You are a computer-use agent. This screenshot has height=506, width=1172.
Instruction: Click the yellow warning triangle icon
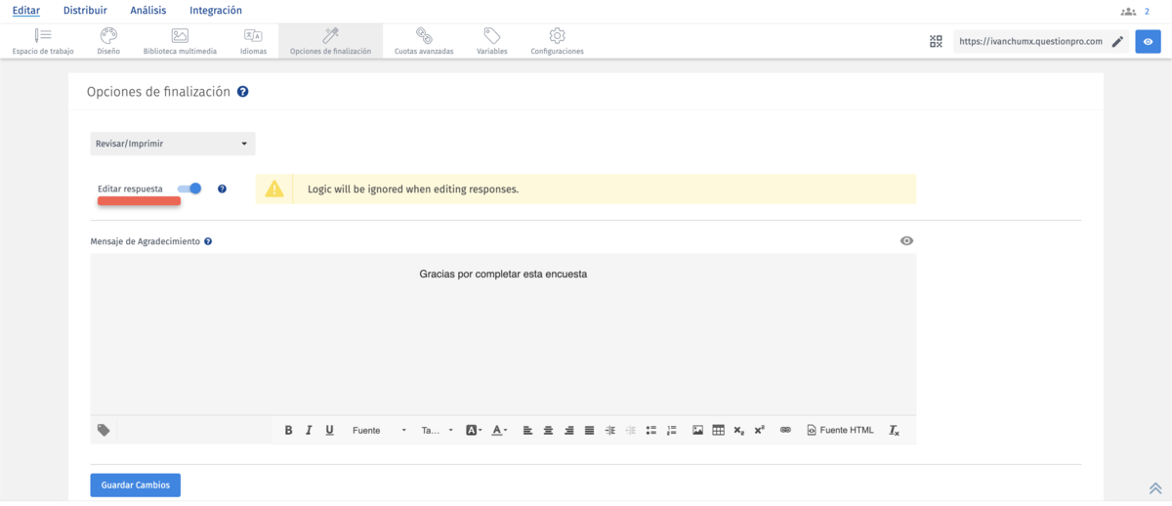[274, 189]
